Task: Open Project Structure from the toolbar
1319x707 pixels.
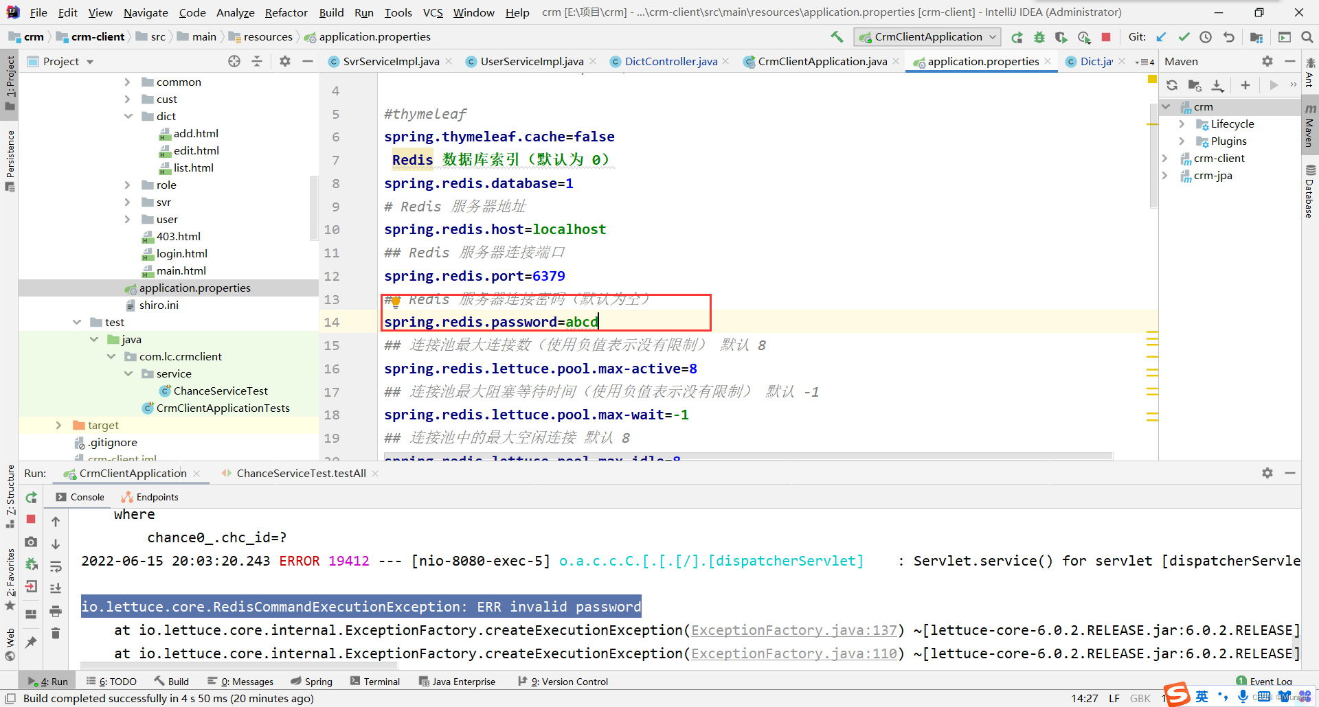Action: pyautogui.click(x=1256, y=37)
